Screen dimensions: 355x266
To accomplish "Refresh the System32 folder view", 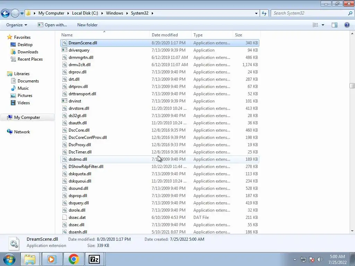I will pos(264,14).
